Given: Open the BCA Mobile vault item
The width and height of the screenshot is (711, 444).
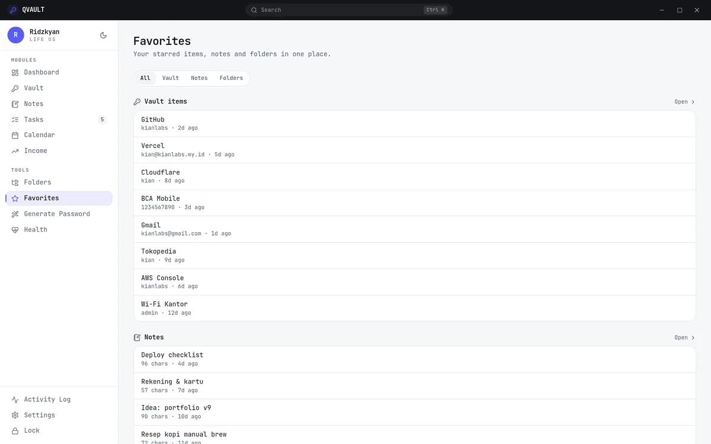Looking at the screenshot, I should 415,203.
